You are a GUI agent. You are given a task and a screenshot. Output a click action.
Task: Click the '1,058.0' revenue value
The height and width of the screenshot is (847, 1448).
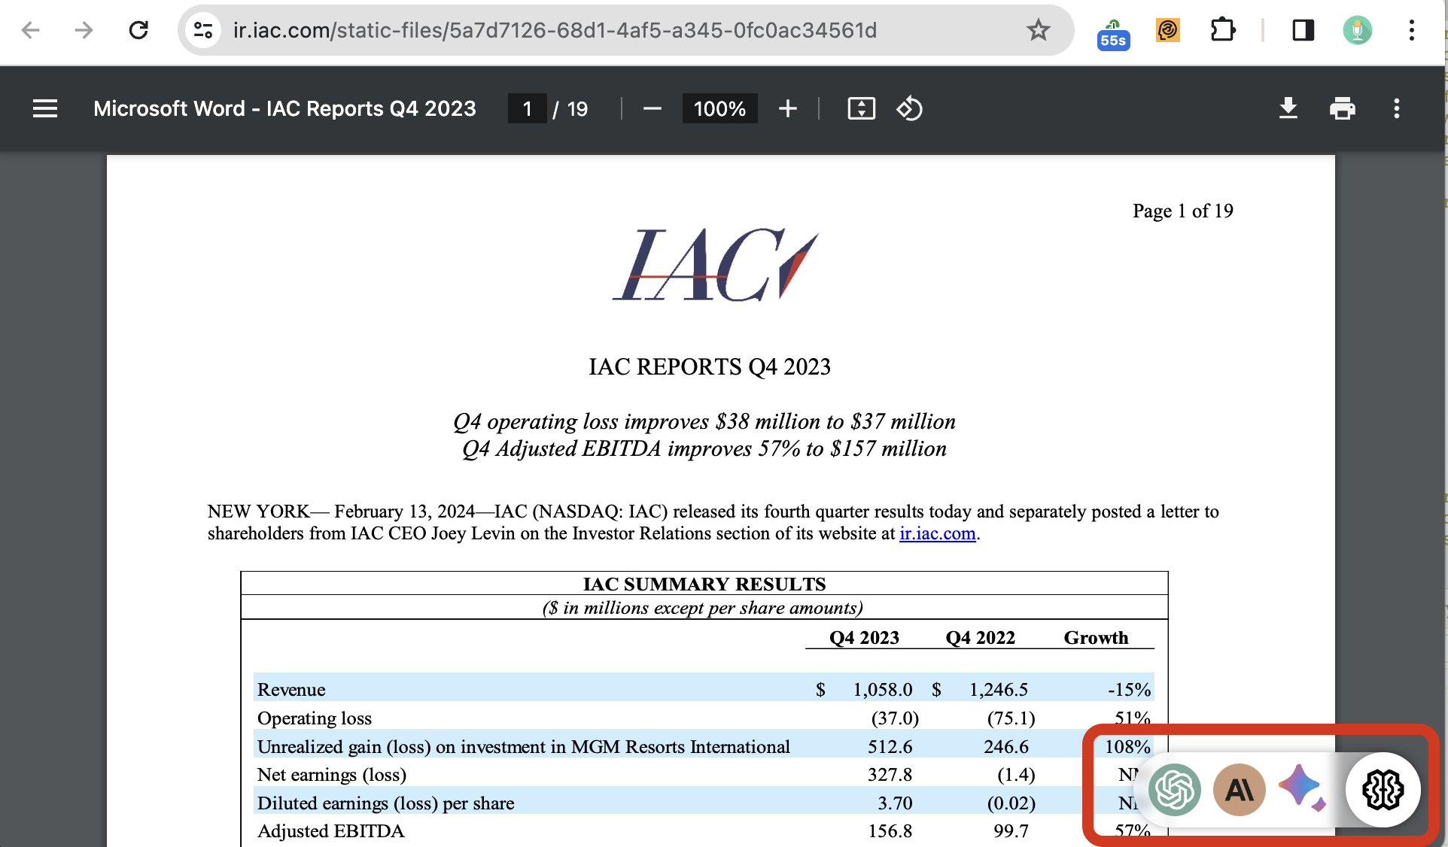pos(882,690)
